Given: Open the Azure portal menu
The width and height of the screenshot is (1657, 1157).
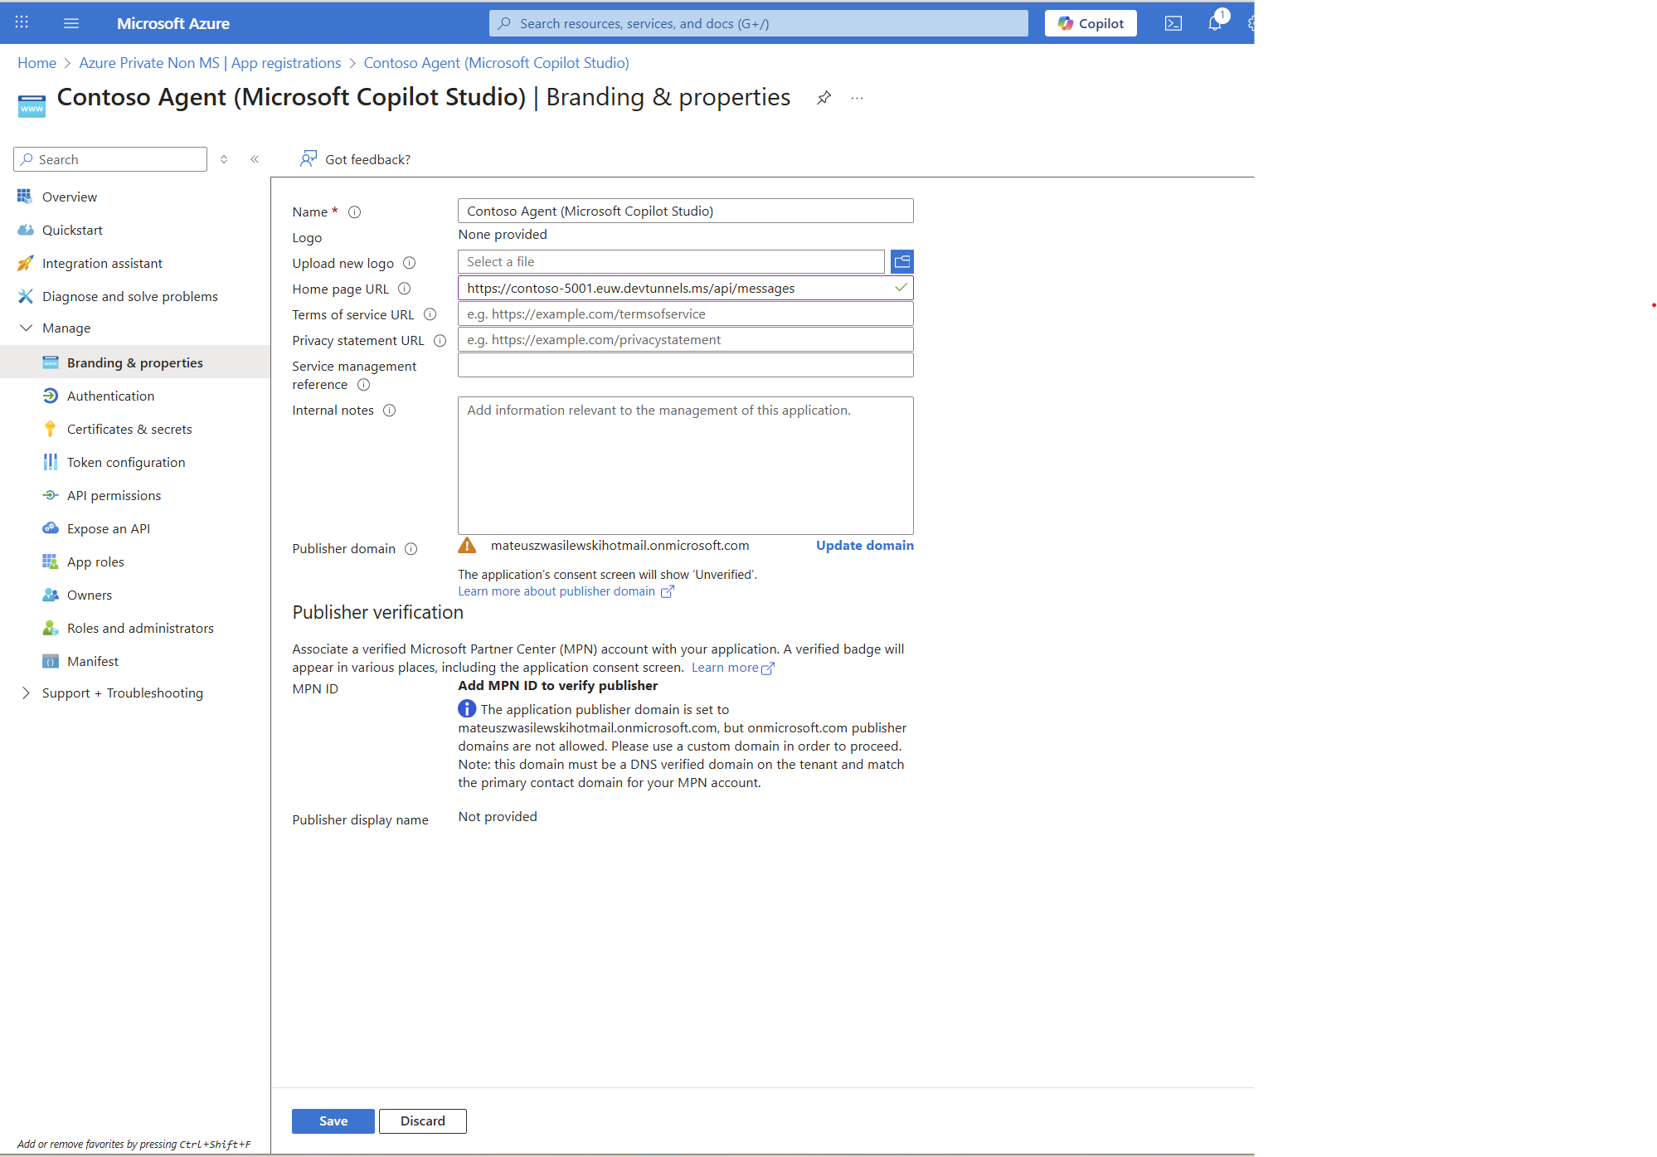Looking at the screenshot, I should (x=71, y=22).
